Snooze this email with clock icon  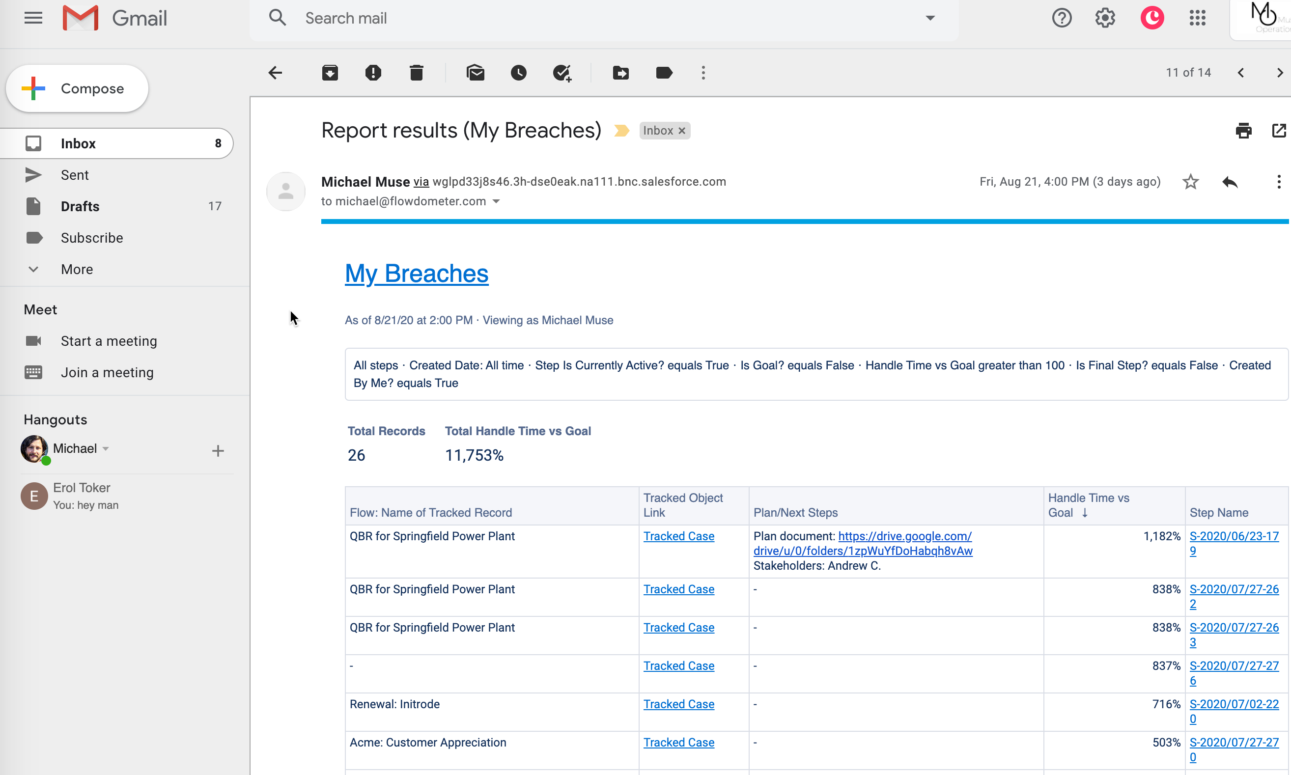pos(519,73)
